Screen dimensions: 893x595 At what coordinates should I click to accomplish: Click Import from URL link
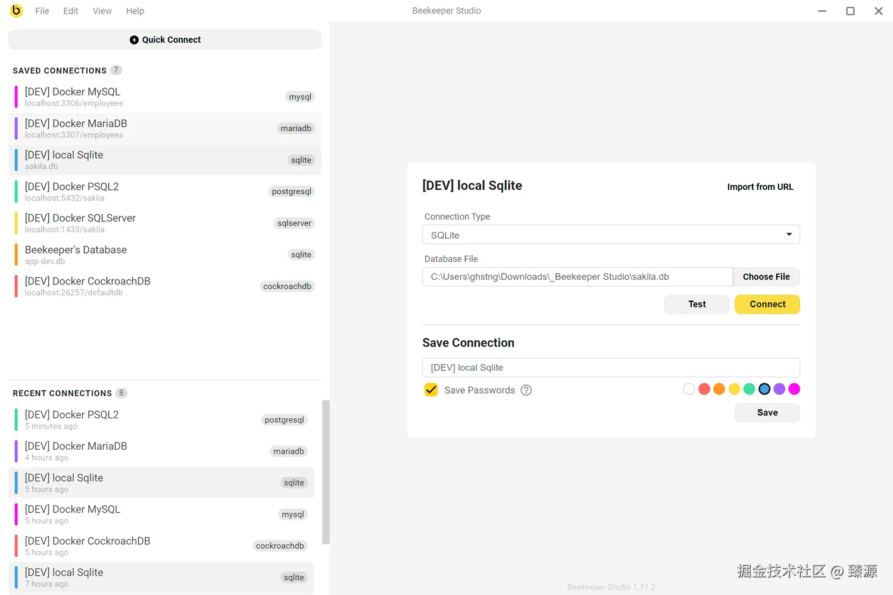coord(760,187)
